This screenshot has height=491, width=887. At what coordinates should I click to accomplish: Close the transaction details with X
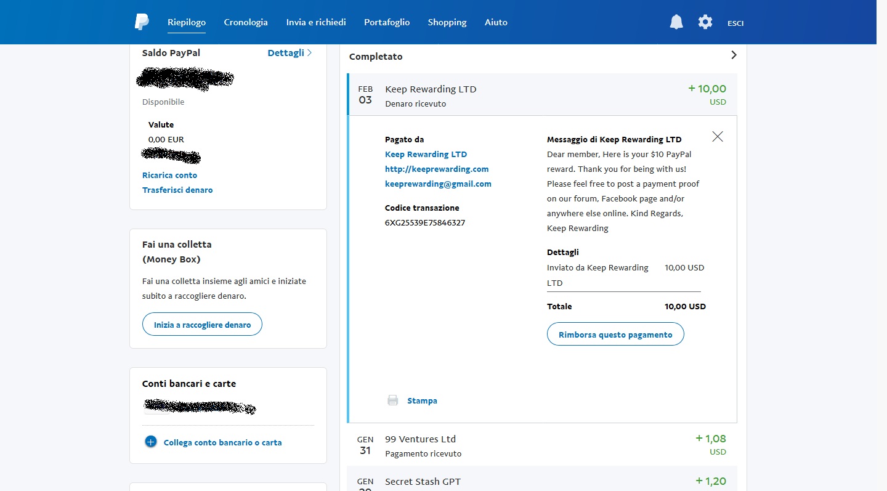click(x=718, y=137)
